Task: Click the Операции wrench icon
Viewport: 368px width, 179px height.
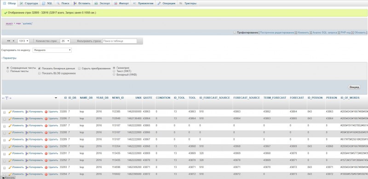Action: coord(159,3)
